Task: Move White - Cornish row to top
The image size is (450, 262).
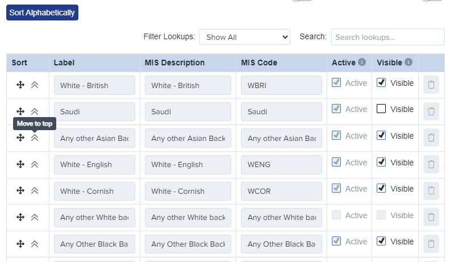Action: coord(35,190)
